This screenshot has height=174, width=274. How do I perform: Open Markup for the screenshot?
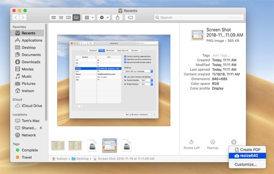(x=212, y=144)
